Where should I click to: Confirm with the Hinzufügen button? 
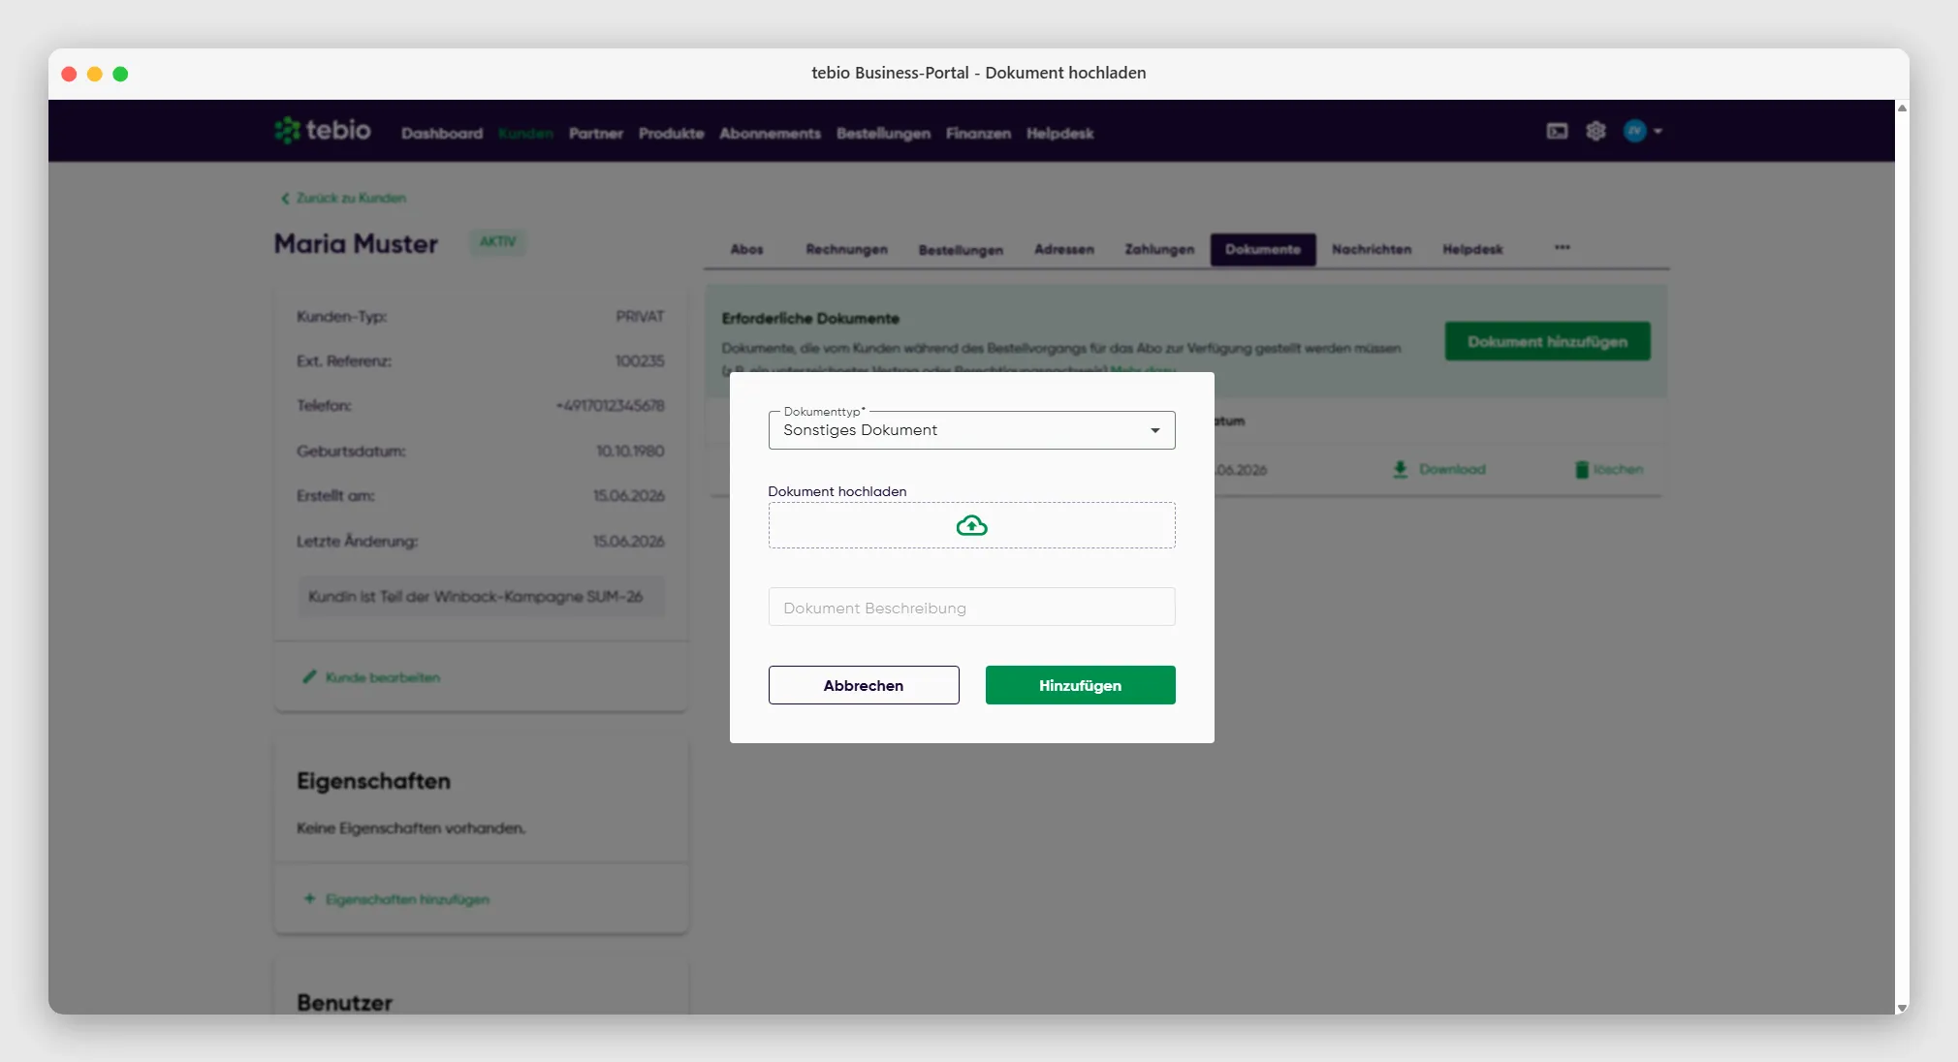(x=1080, y=685)
